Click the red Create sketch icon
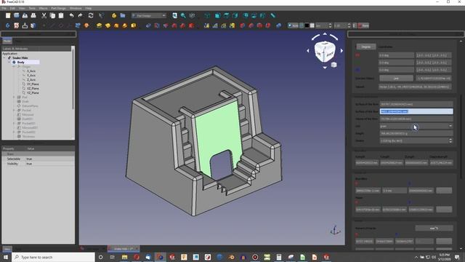465x262 pixels. [16, 25]
